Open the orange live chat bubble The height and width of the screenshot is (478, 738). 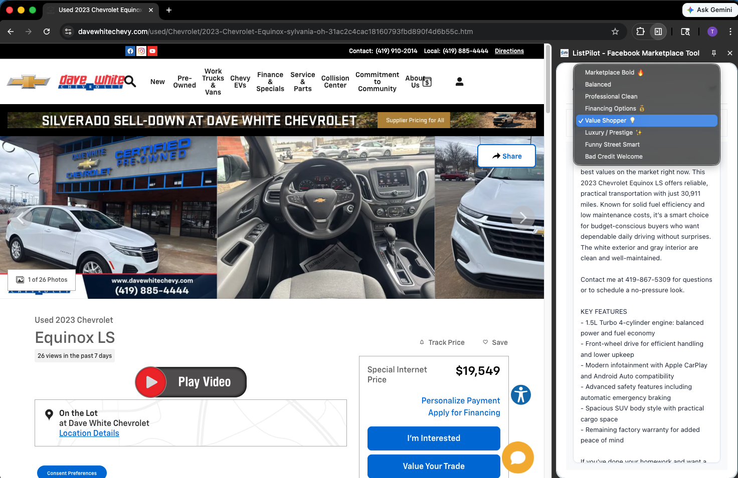[518, 457]
